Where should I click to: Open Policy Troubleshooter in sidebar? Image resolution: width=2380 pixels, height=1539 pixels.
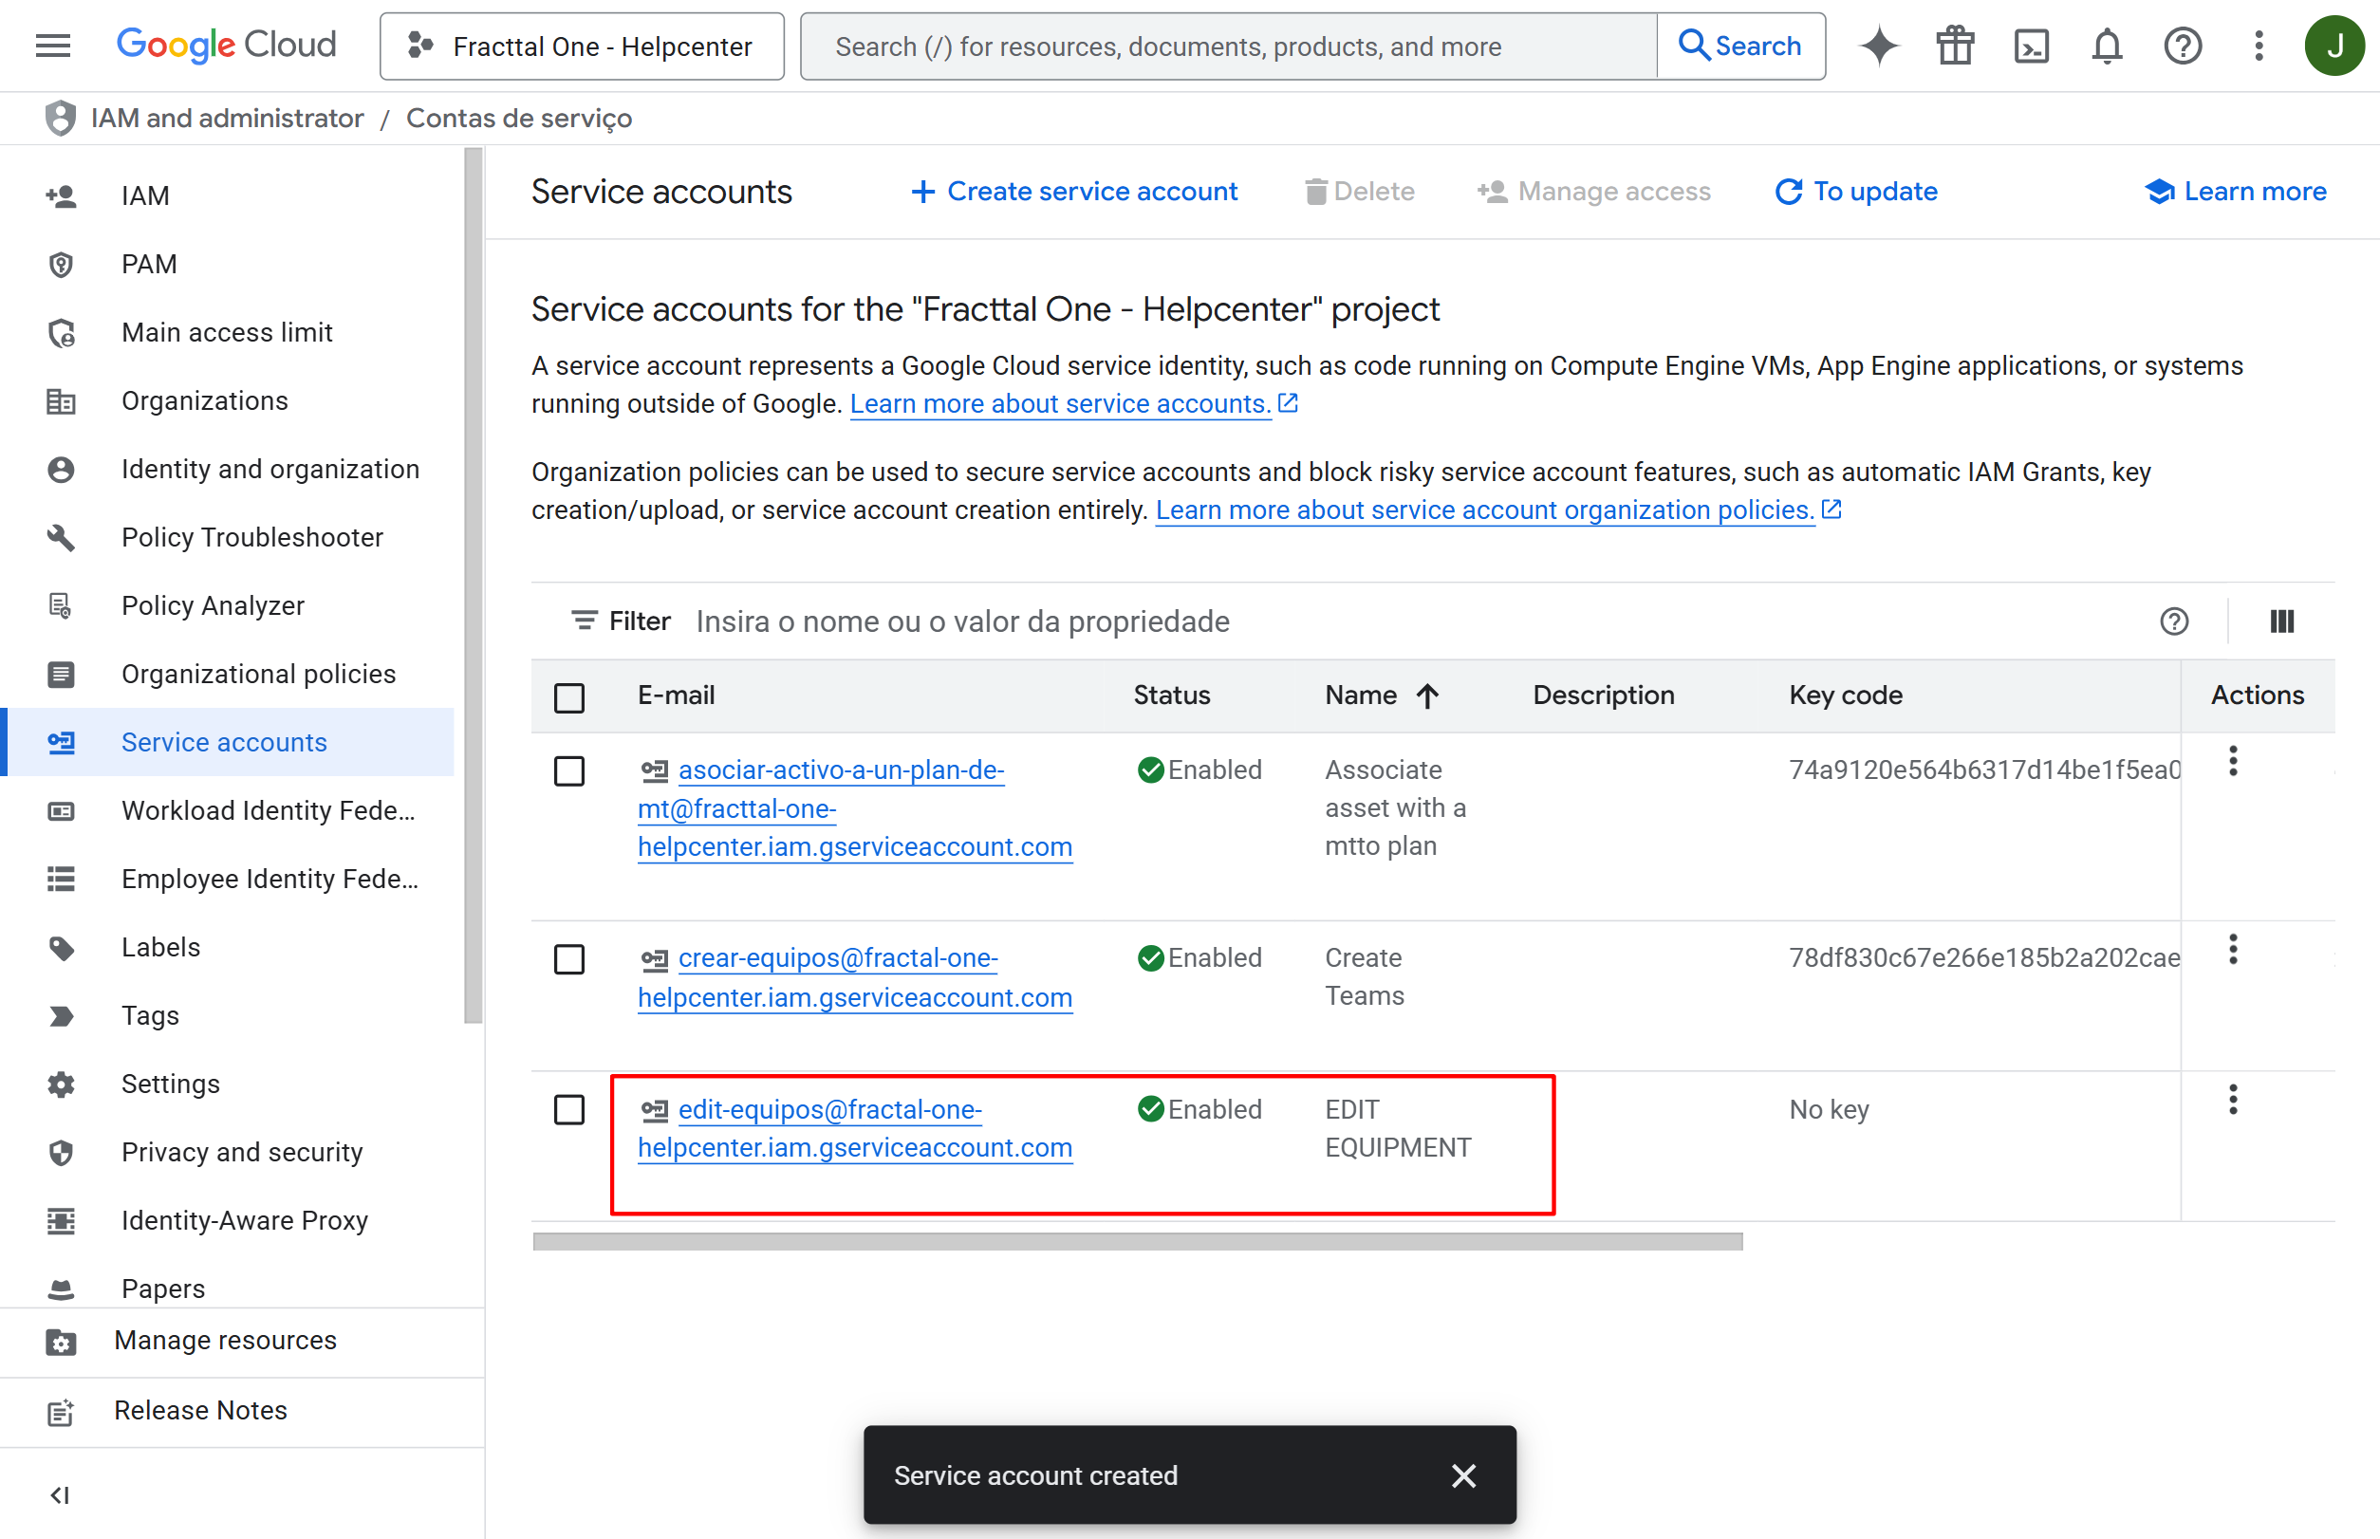pyautogui.click(x=251, y=538)
